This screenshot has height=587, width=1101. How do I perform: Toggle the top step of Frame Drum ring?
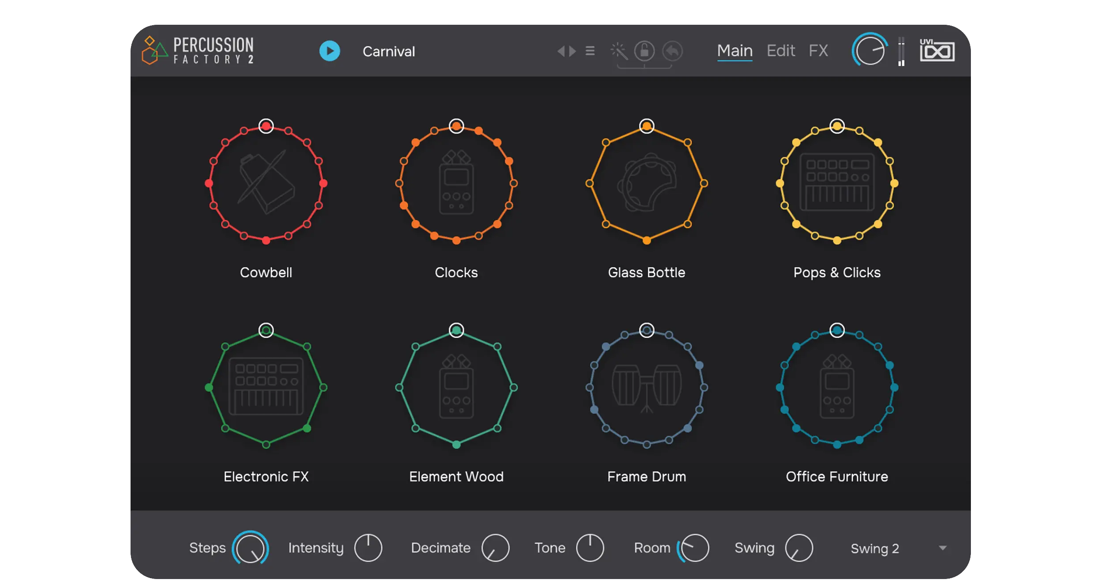pyautogui.click(x=647, y=330)
